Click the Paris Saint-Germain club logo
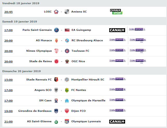The image size is (167, 128). coord(56,30)
